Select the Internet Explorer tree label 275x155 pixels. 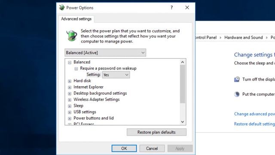(x=89, y=87)
